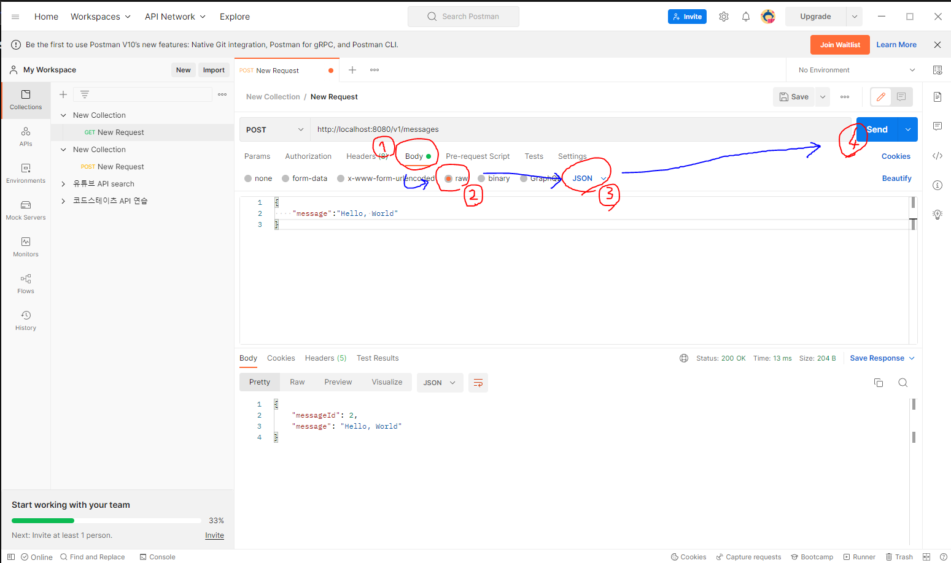
Task: Open request documentation icon in right sidebar
Action: coord(937,97)
